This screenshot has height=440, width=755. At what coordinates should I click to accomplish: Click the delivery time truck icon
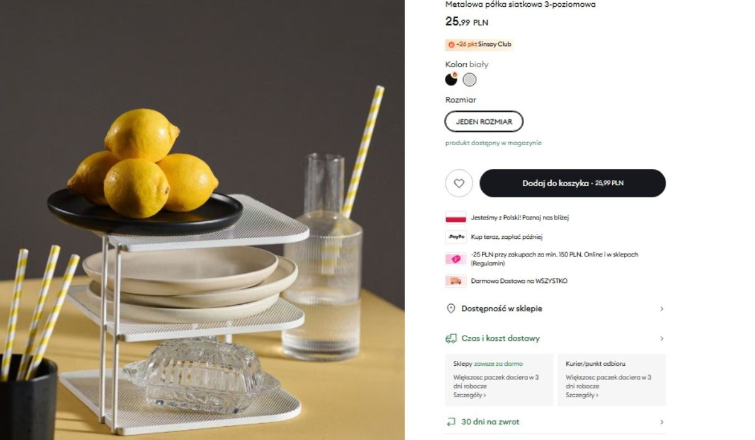click(450, 338)
